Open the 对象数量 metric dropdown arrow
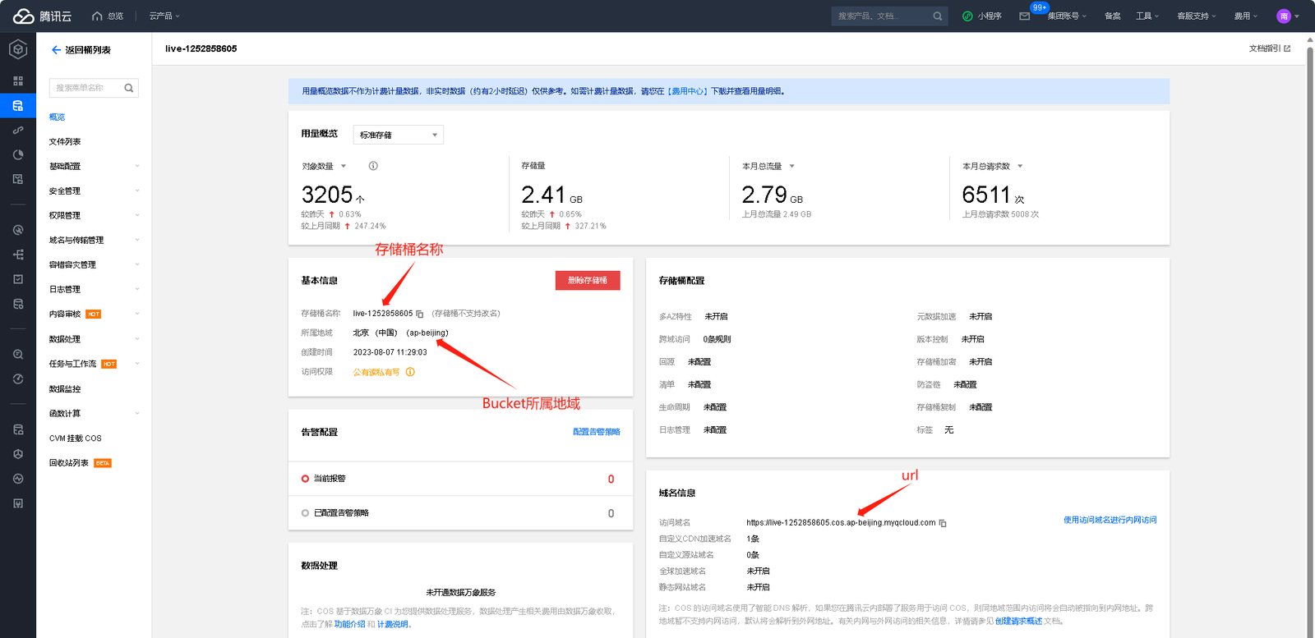This screenshot has width=1315, height=638. click(344, 167)
